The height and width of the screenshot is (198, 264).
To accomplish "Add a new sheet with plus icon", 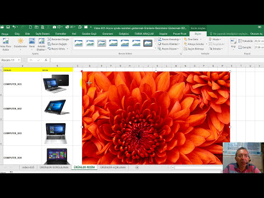I will (137, 167).
